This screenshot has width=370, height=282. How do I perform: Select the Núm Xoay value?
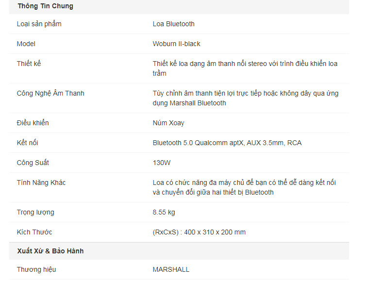tap(168, 123)
